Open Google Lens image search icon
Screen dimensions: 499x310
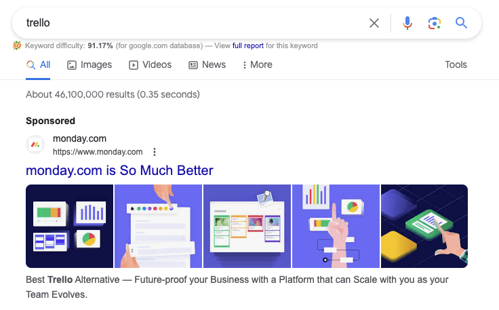tap(435, 23)
